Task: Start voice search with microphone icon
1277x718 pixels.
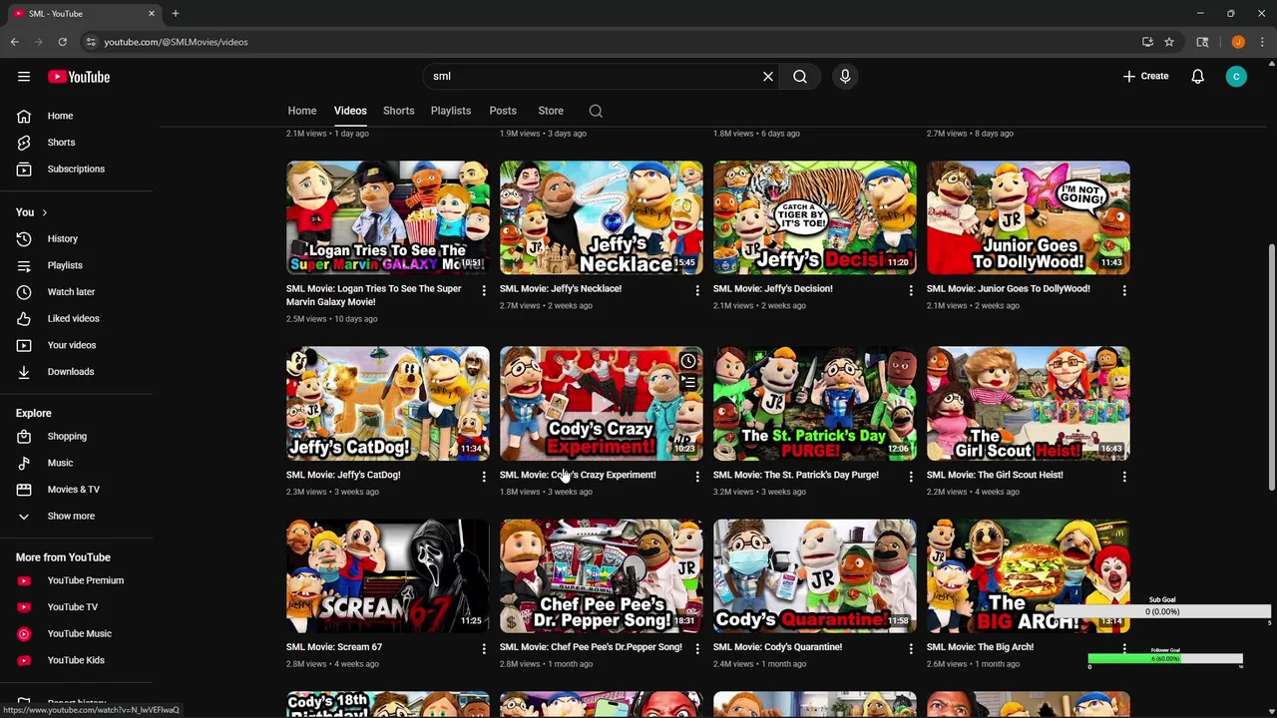Action: click(845, 76)
